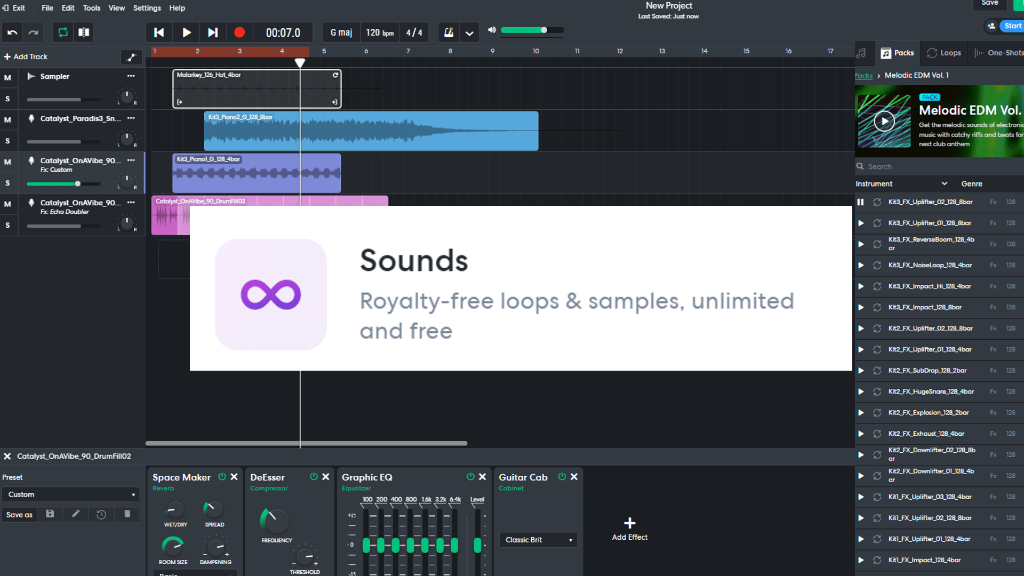Screen dimensions: 1024x576
Task: Hit the red record button
Action: pyautogui.click(x=239, y=33)
